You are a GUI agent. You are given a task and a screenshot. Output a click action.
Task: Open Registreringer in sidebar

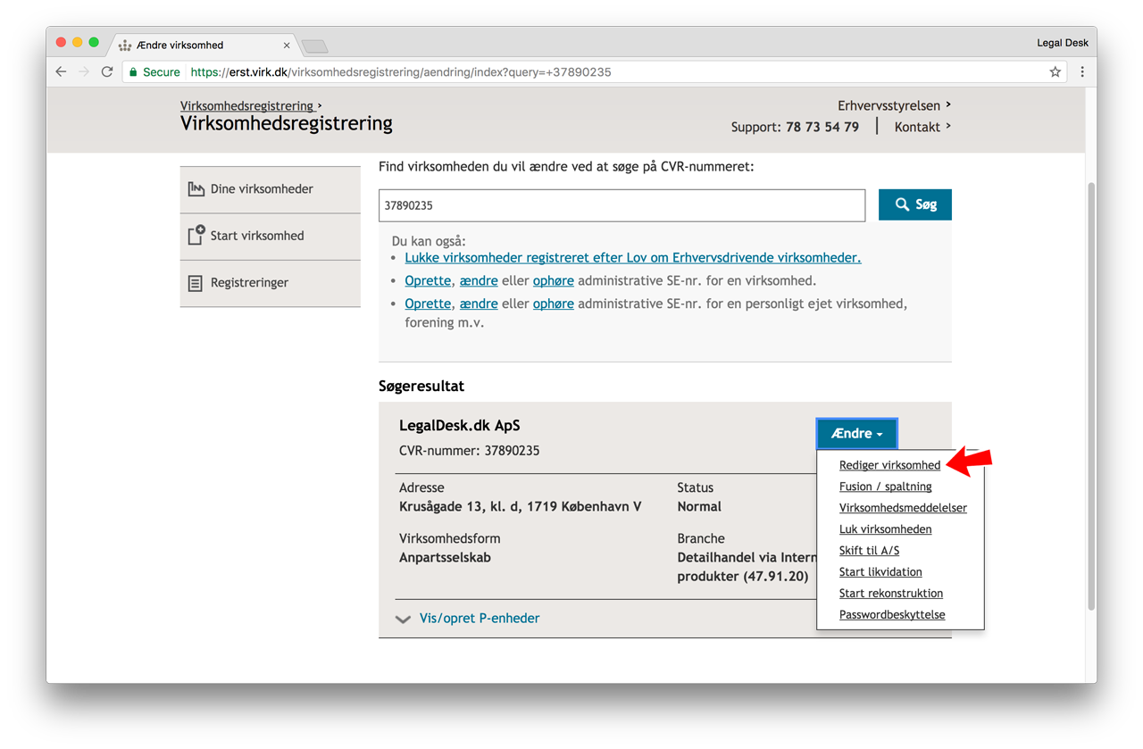270,283
